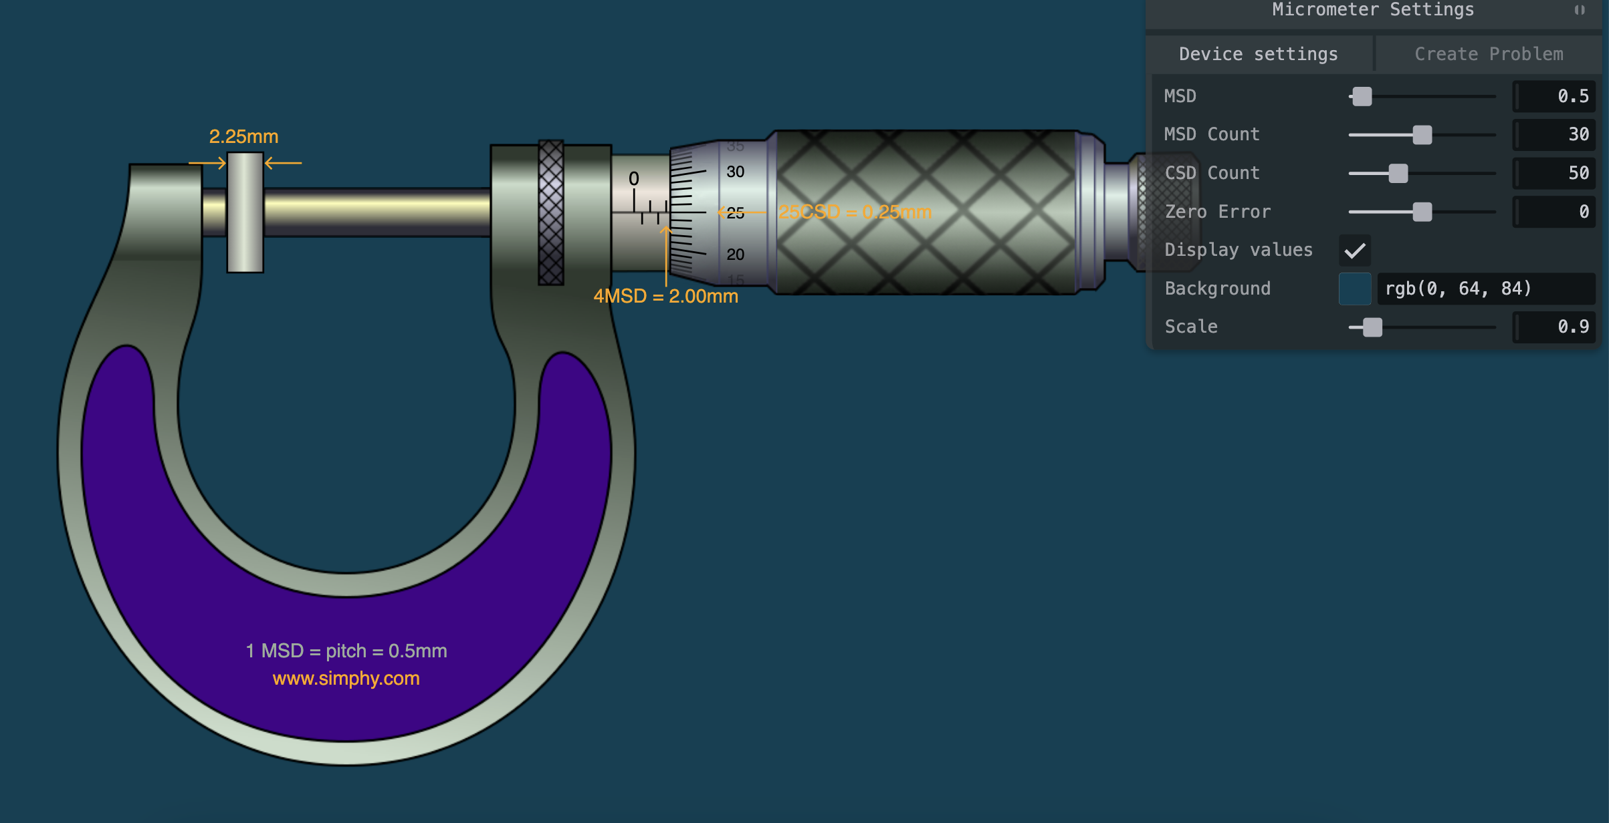Click the micrometer's knurled thimble
This screenshot has width=1609, height=823.
926,212
